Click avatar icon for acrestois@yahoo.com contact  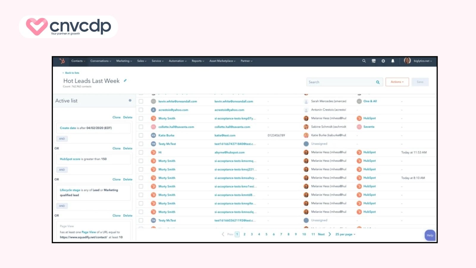pos(154,110)
